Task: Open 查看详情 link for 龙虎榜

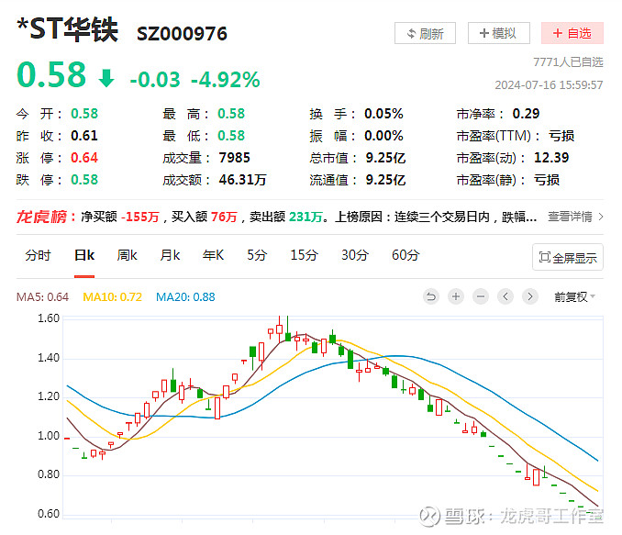Action: tap(575, 217)
